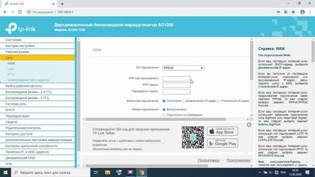Select secondary connection Отключено radio
The image size is (315, 177).
164,101
